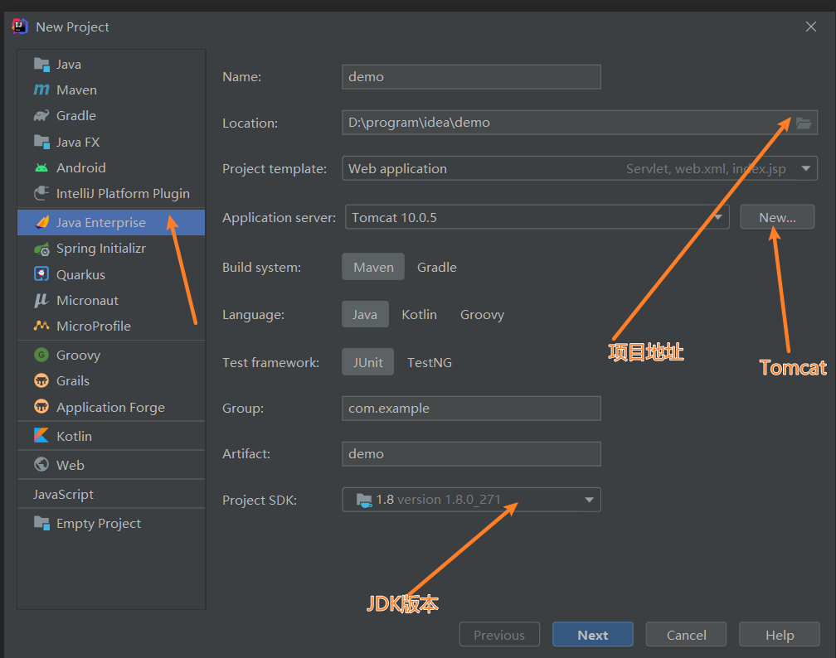Select Gradle as build system

(436, 267)
